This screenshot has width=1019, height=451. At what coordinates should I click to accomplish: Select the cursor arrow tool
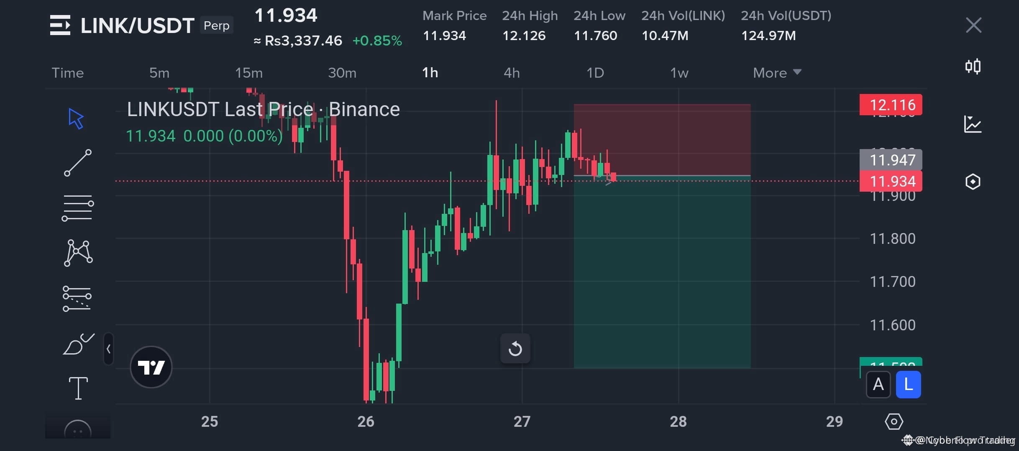point(76,119)
